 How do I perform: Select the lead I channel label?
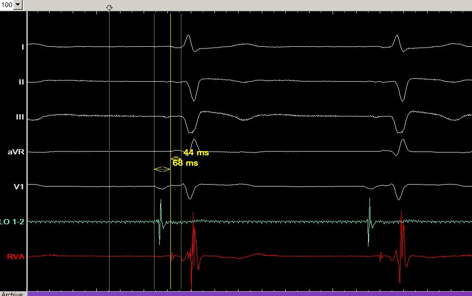coord(23,47)
